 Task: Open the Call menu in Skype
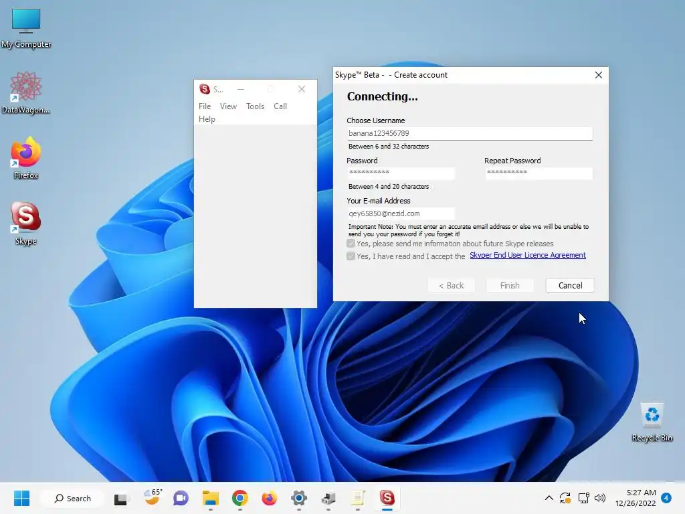click(280, 106)
